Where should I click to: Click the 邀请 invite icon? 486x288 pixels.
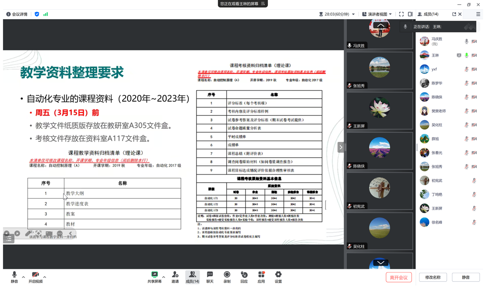click(x=175, y=276)
